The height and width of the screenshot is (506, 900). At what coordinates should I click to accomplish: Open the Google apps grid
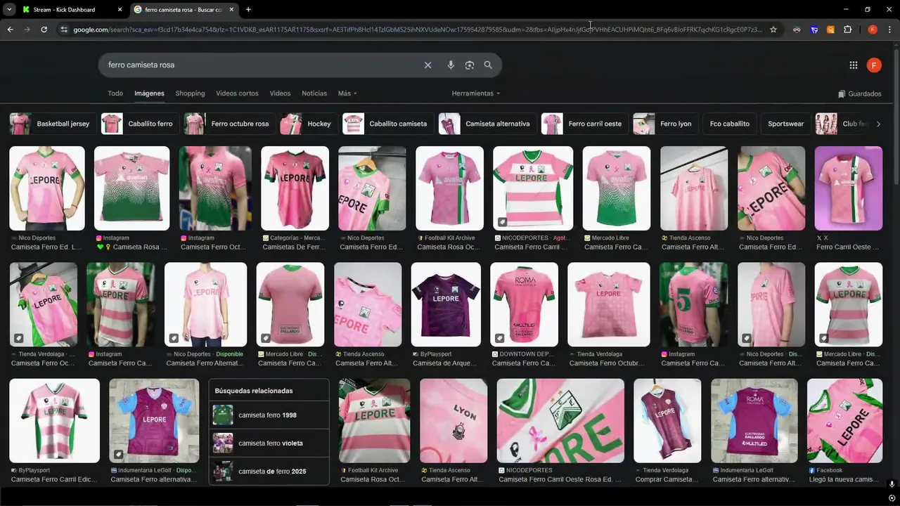854,65
